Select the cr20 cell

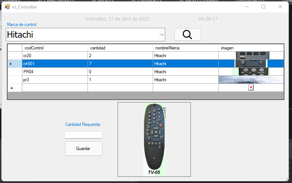55,56
